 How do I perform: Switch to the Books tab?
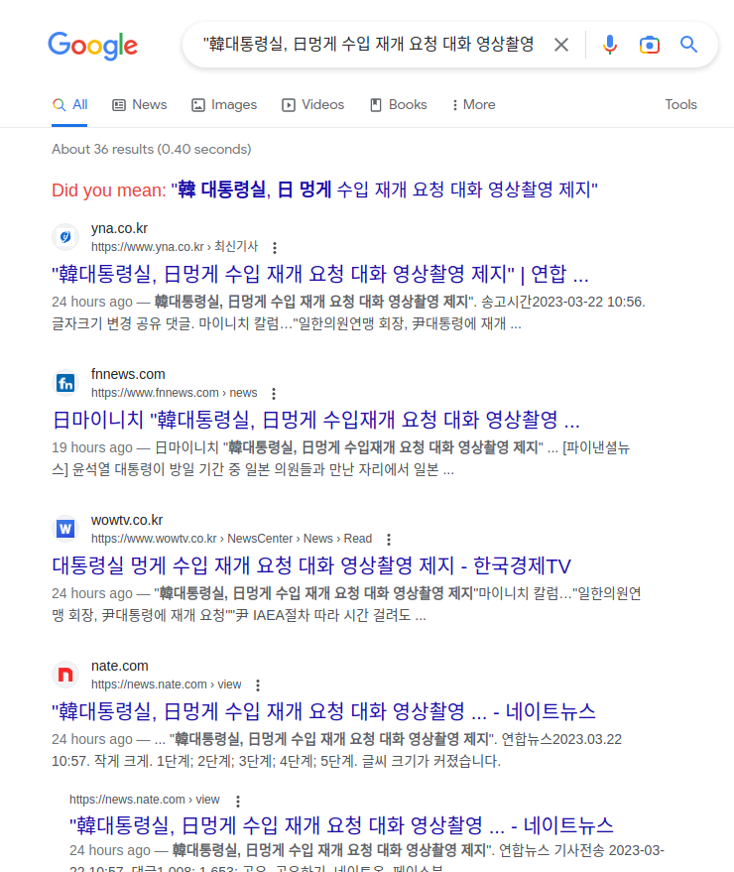coord(399,104)
